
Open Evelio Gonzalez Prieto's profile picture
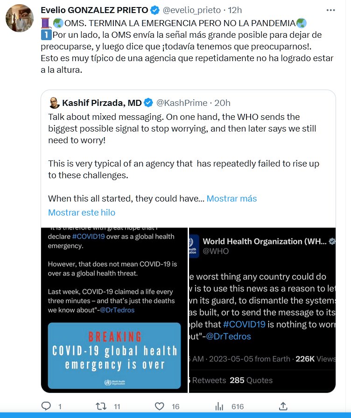coord(19,19)
